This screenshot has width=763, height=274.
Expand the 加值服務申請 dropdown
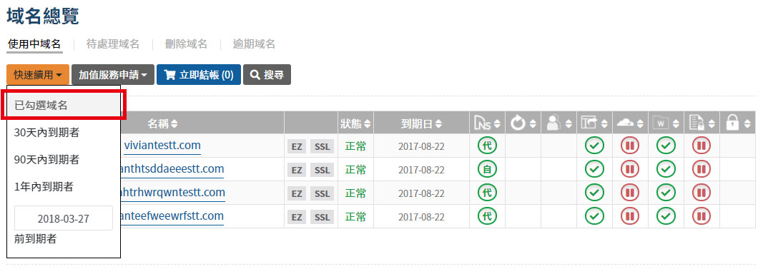point(113,75)
